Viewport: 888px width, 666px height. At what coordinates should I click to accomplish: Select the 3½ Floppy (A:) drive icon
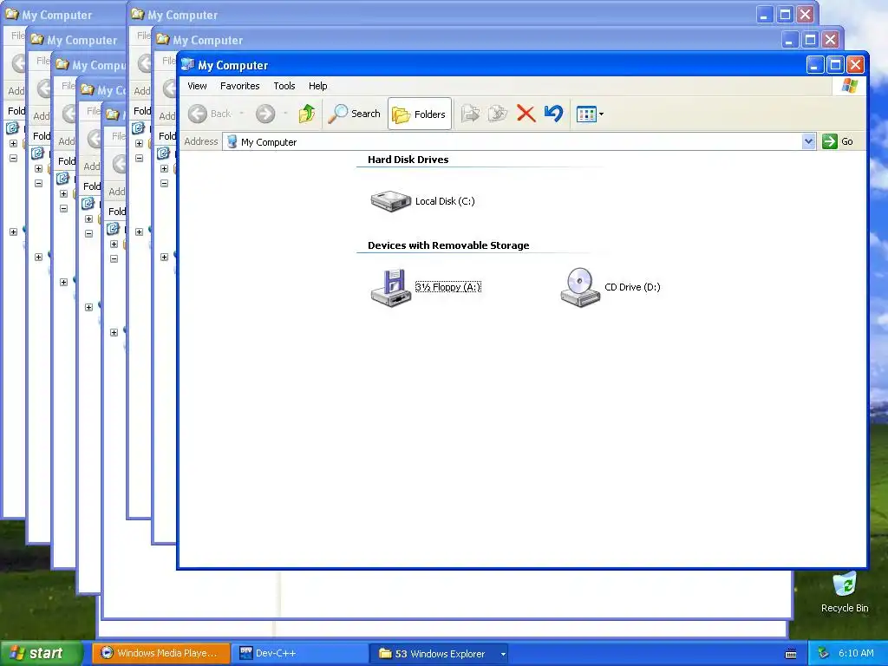tap(391, 288)
